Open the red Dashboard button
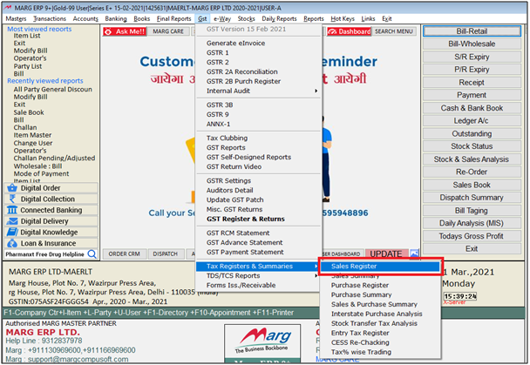This screenshot has width=530, height=365. click(x=349, y=31)
